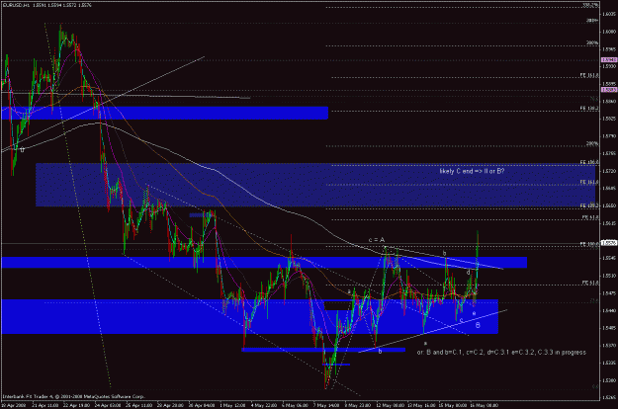Click the '25 Apr 11:00' time axis label

pos(138,405)
